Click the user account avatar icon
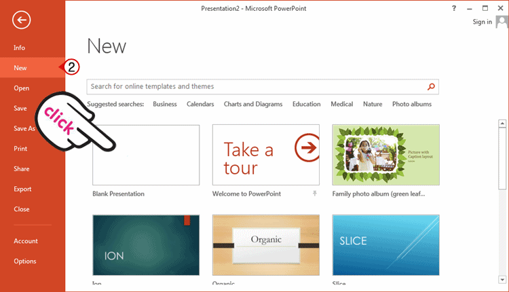The width and height of the screenshot is (509, 292). (x=502, y=22)
